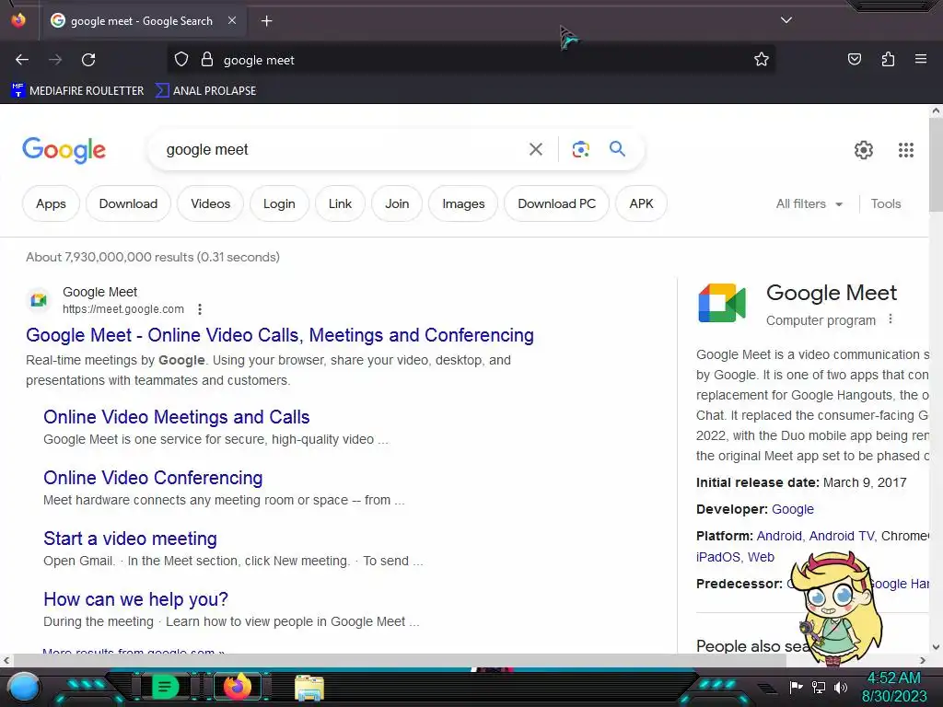View site security padlock info
The image size is (943, 707).
point(207,60)
